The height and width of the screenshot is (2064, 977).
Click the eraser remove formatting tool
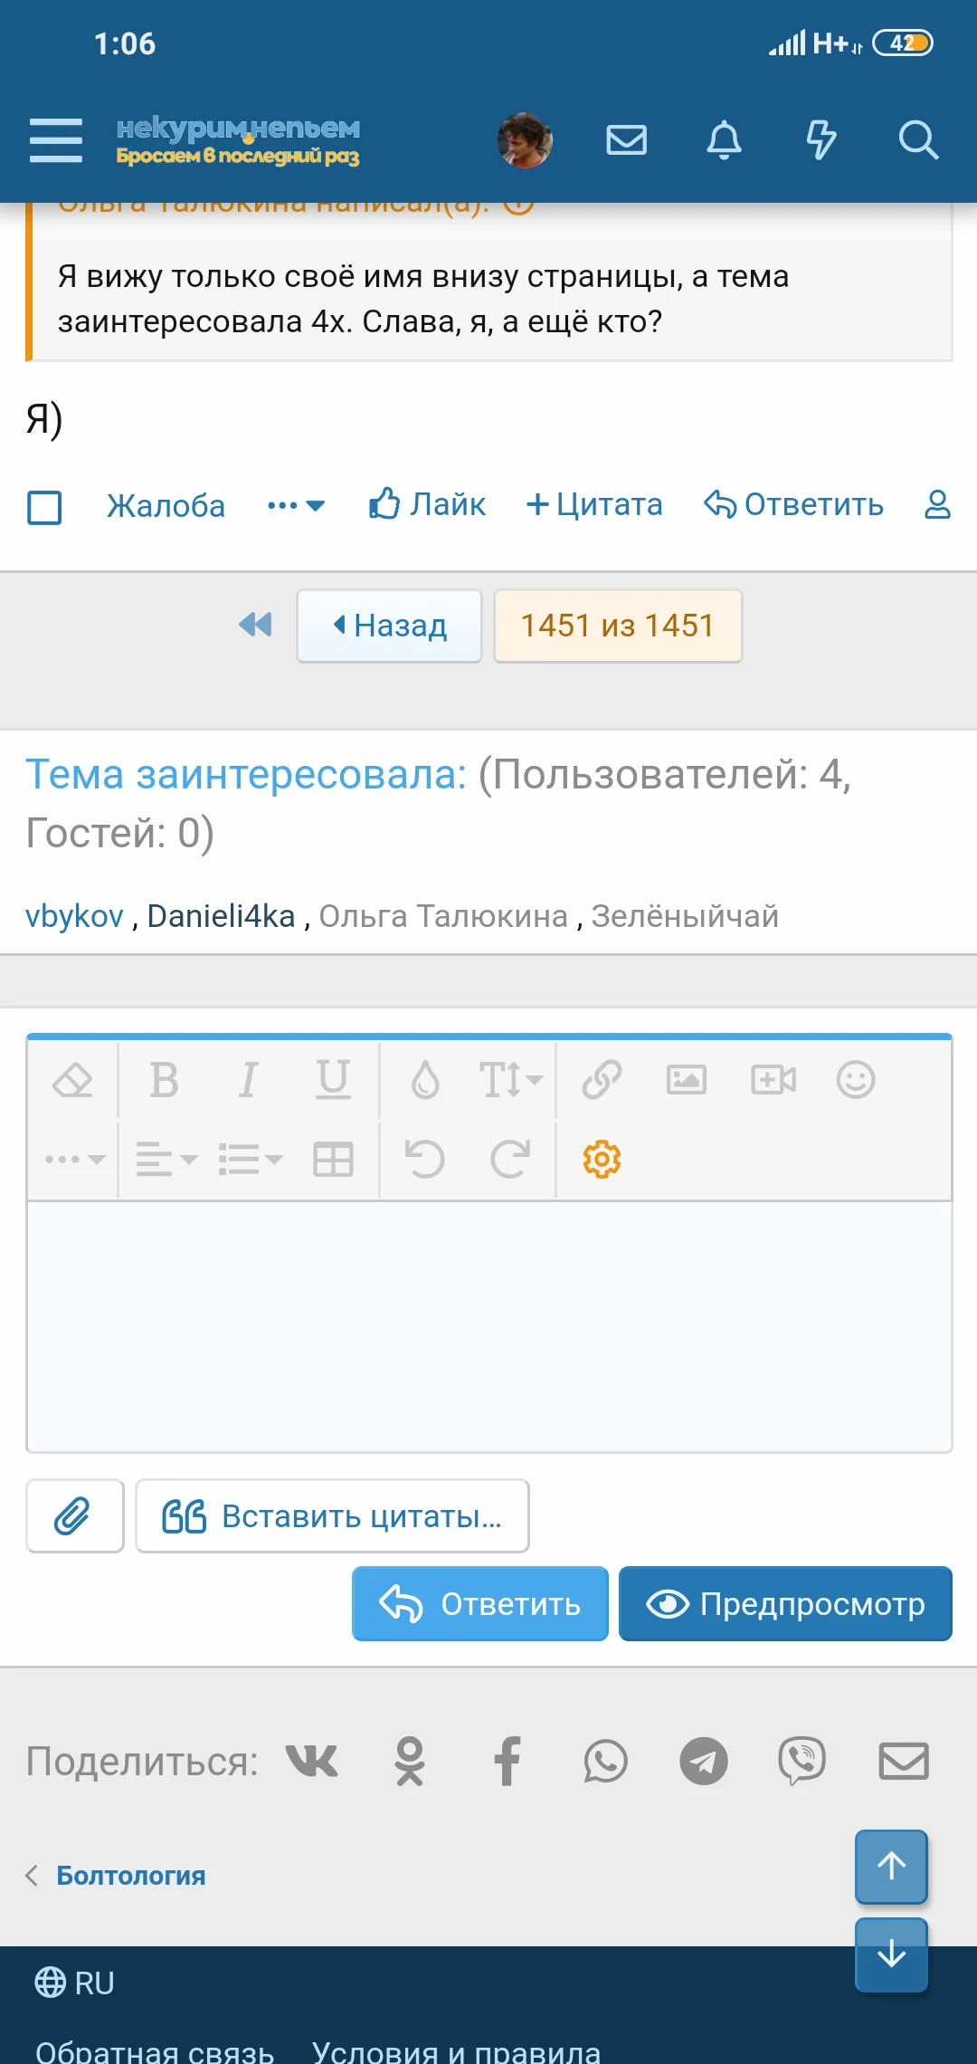click(x=72, y=1079)
